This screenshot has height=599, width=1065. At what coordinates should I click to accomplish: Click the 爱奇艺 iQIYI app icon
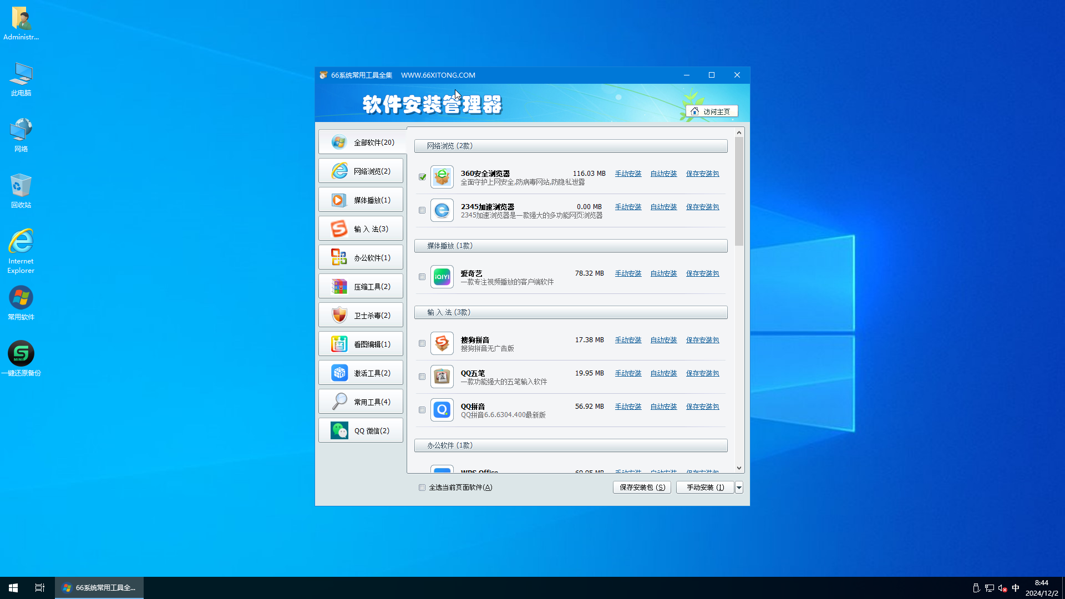click(442, 277)
